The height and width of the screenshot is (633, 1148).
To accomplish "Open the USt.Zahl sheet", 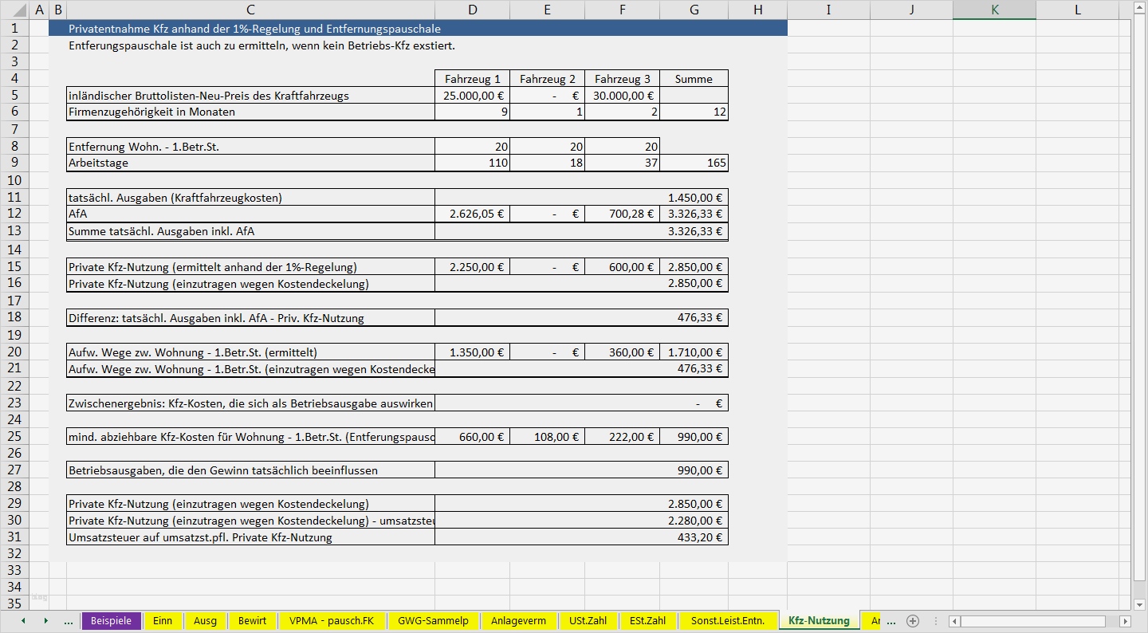I will [x=588, y=620].
